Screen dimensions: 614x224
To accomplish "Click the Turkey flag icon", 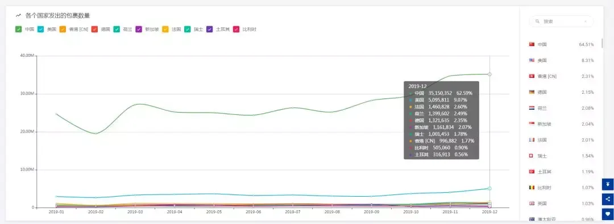I will click(532, 172).
